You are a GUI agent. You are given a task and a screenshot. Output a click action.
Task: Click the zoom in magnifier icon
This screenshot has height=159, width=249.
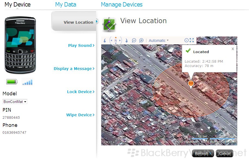141,41
